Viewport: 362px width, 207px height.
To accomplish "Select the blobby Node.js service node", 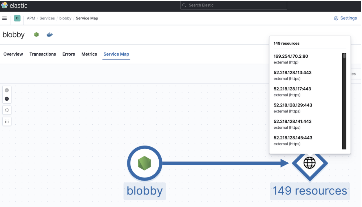I will [x=145, y=163].
